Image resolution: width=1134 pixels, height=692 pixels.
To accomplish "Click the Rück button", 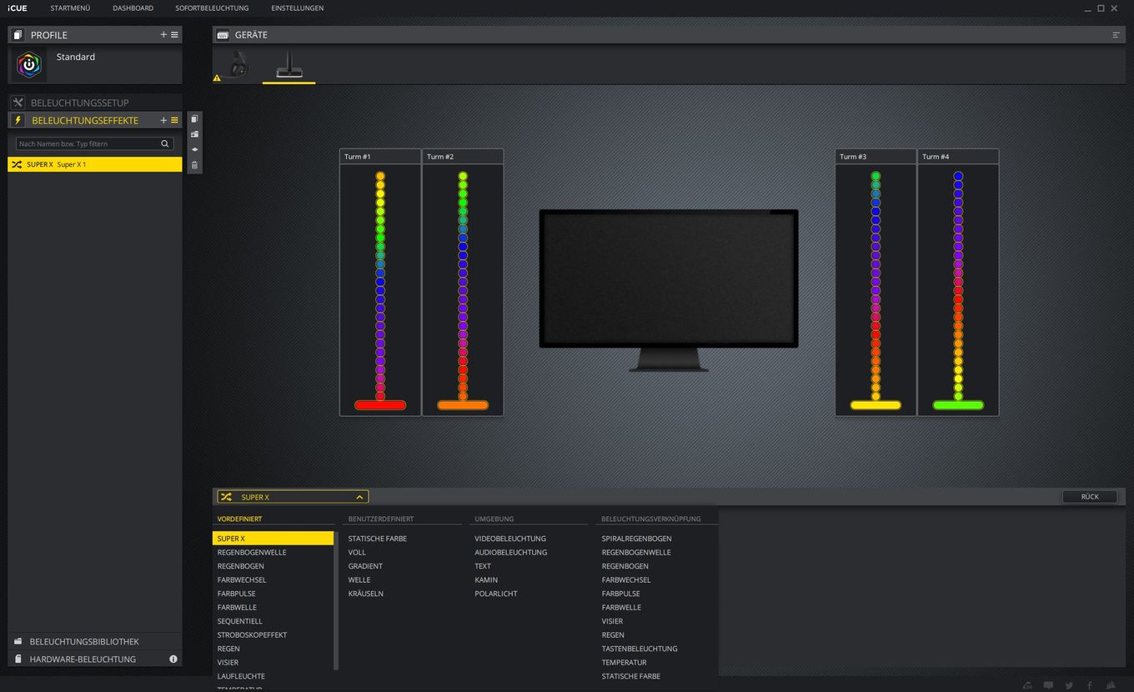I will pos(1090,497).
